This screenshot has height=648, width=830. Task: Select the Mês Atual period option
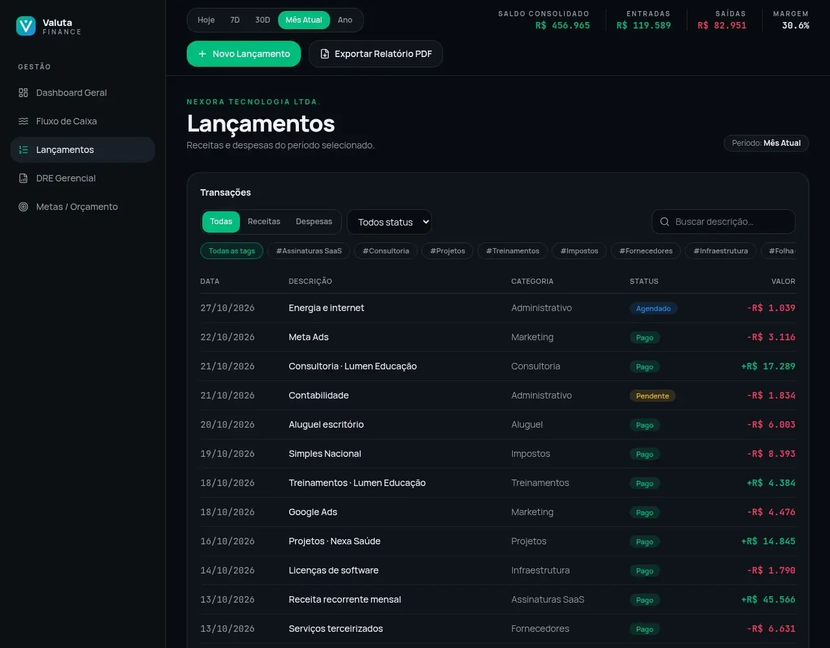coord(303,20)
